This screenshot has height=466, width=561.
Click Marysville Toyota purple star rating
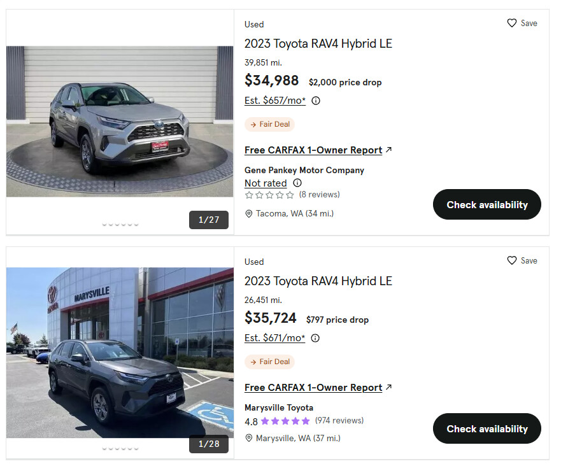pos(285,421)
